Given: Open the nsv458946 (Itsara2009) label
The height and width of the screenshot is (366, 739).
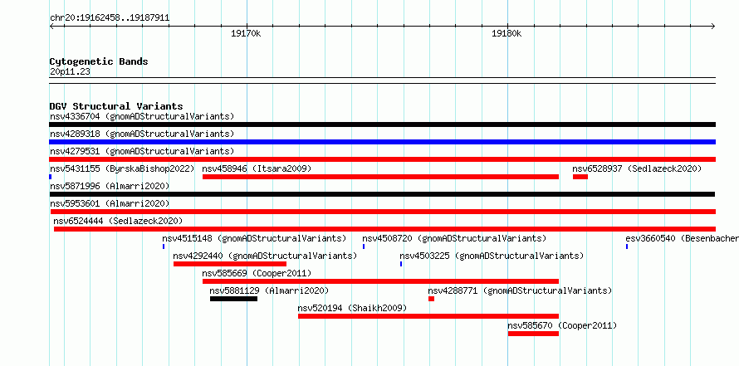Looking at the screenshot, I should (257, 168).
